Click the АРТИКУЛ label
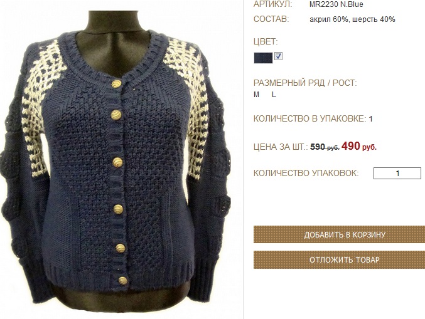Viewport: 425px width, 319px height. 272,4
